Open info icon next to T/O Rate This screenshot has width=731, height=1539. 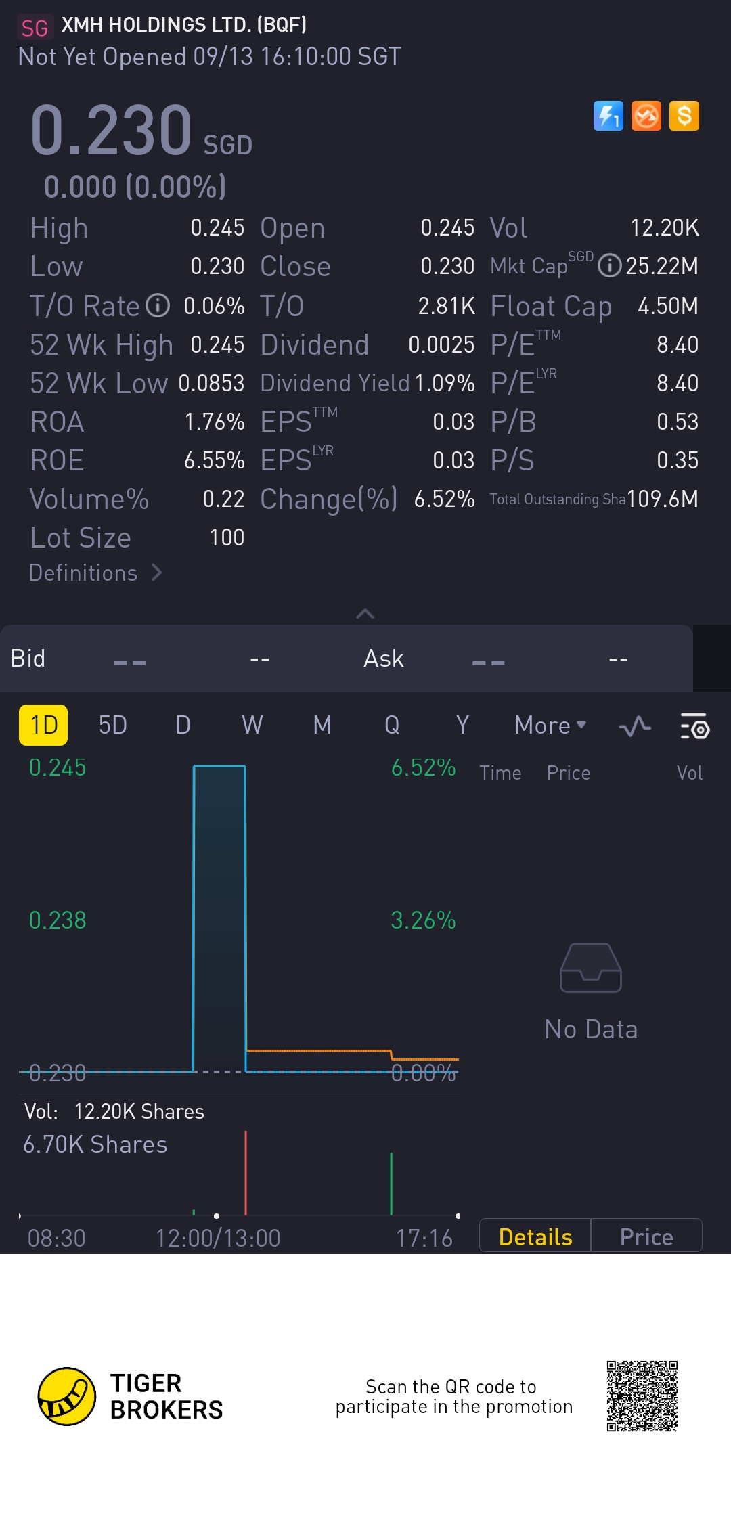click(x=158, y=306)
